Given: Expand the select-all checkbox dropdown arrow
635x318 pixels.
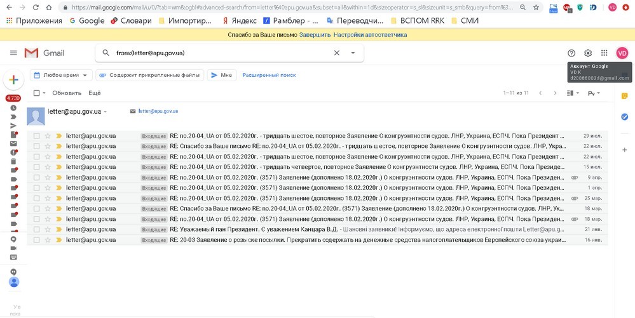Looking at the screenshot, I should click(44, 93).
